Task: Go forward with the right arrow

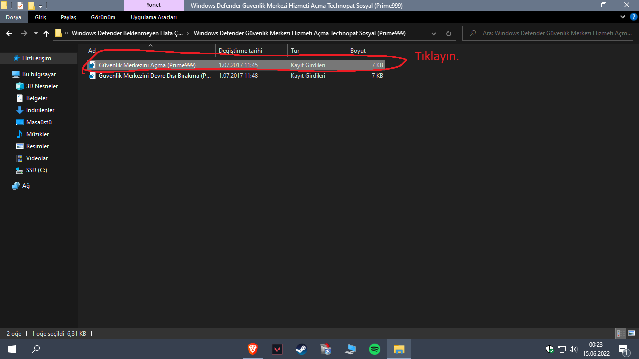Action: click(x=24, y=33)
